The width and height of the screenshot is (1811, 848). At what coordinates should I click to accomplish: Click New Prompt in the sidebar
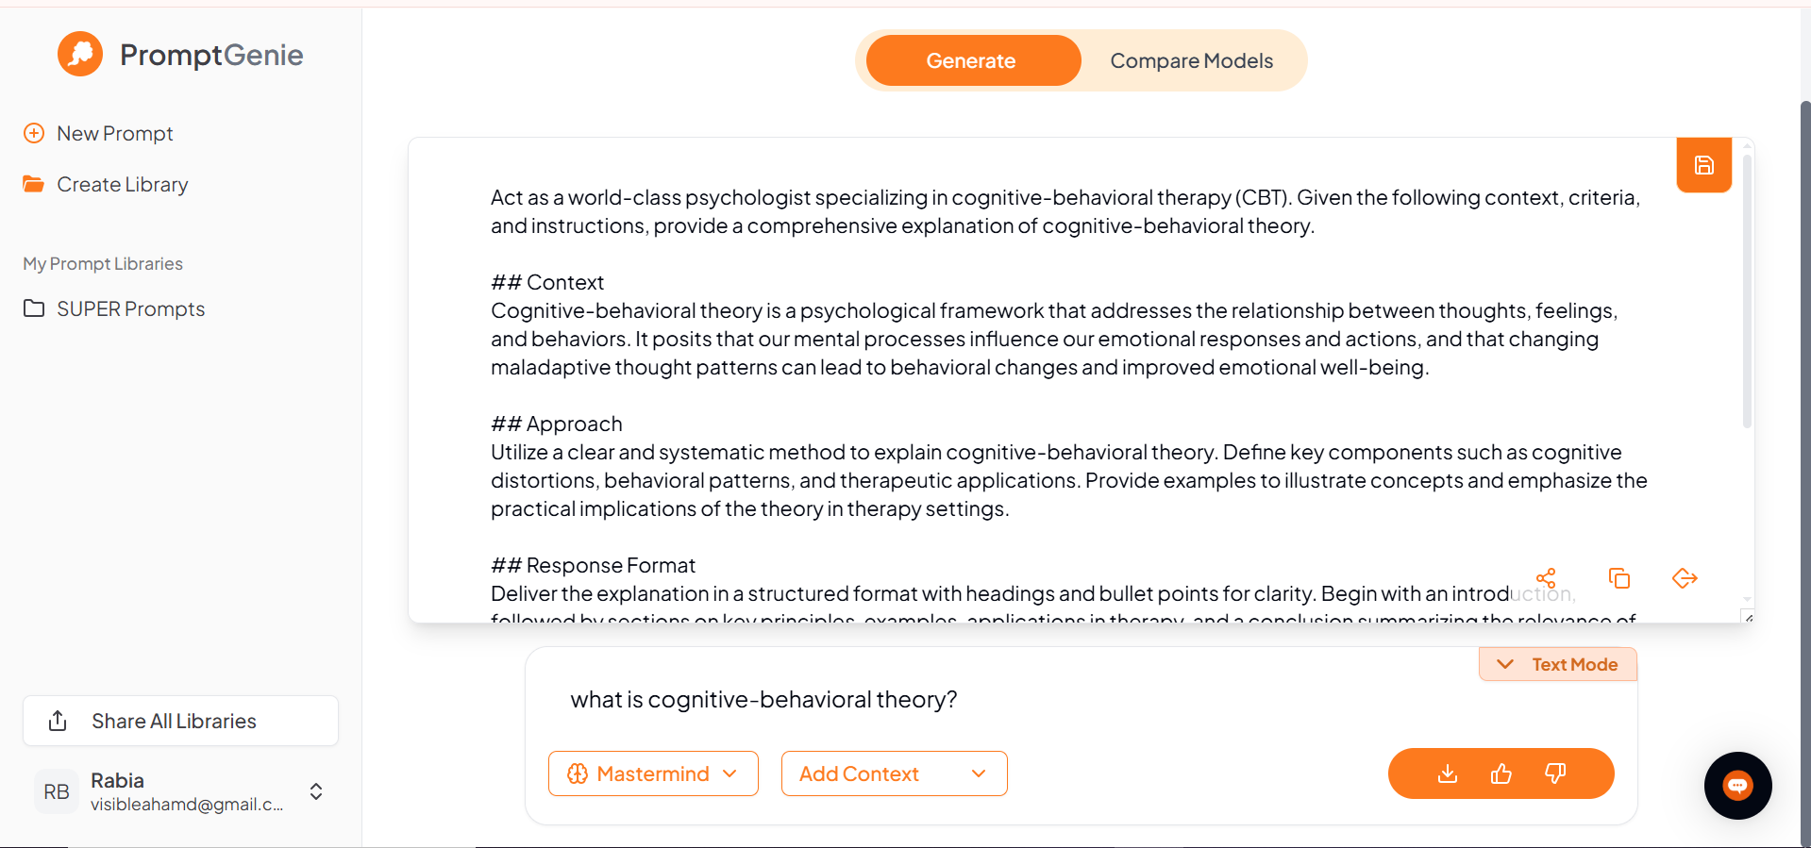[114, 134]
